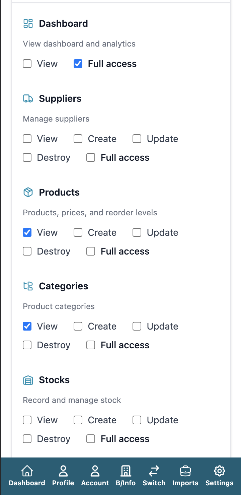Click the Categories tree icon

click(29, 286)
